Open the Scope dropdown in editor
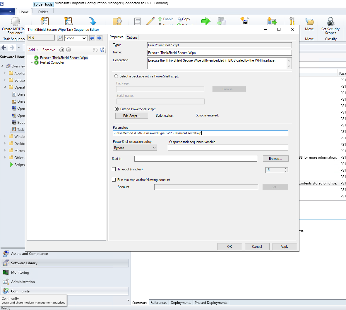The height and width of the screenshot is (310, 346). click(x=76, y=38)
